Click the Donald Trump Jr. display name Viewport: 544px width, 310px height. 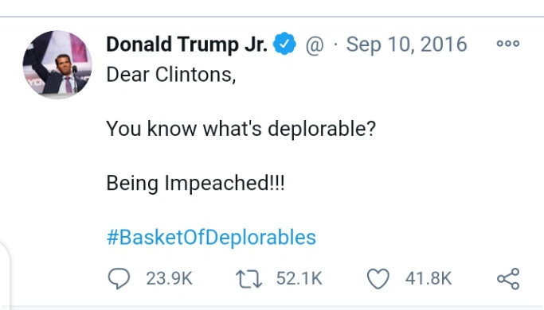tap(186, 45)
